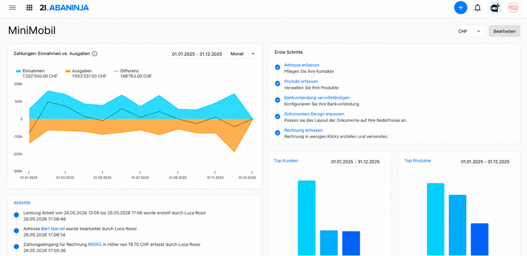Click the Bearbeiten button
Image resolution: width=527 pixels, height=256 pixels.
click(x=504, y=31)
